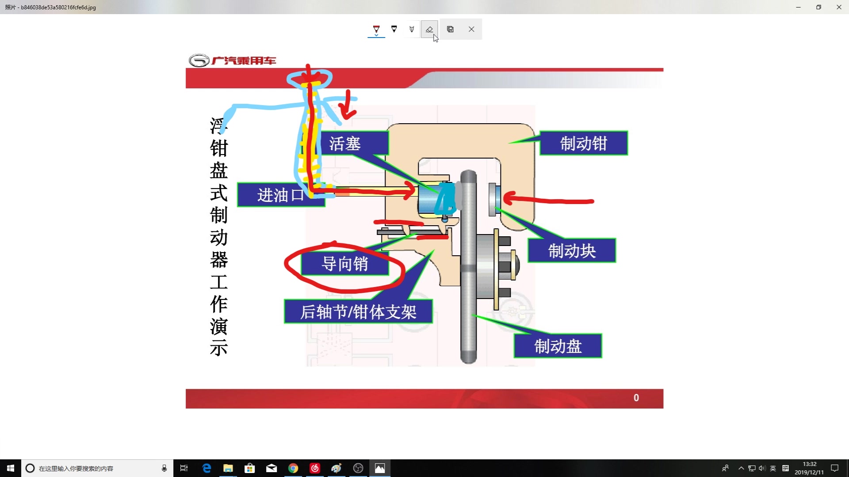Open pencil color options by reselecting pencil

click(394, 28)
